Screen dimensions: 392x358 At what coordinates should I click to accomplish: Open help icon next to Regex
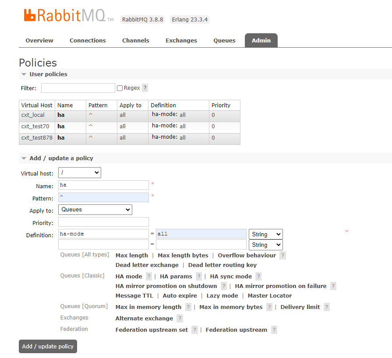145,88
